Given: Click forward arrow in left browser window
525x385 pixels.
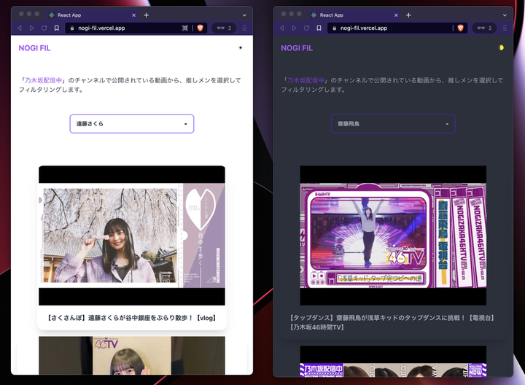Looking at the screenshot, I should [32, 28].
